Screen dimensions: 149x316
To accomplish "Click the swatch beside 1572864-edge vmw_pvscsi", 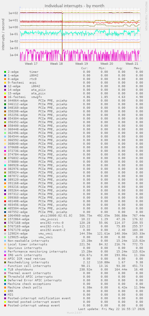I will (x=5, y=219).
